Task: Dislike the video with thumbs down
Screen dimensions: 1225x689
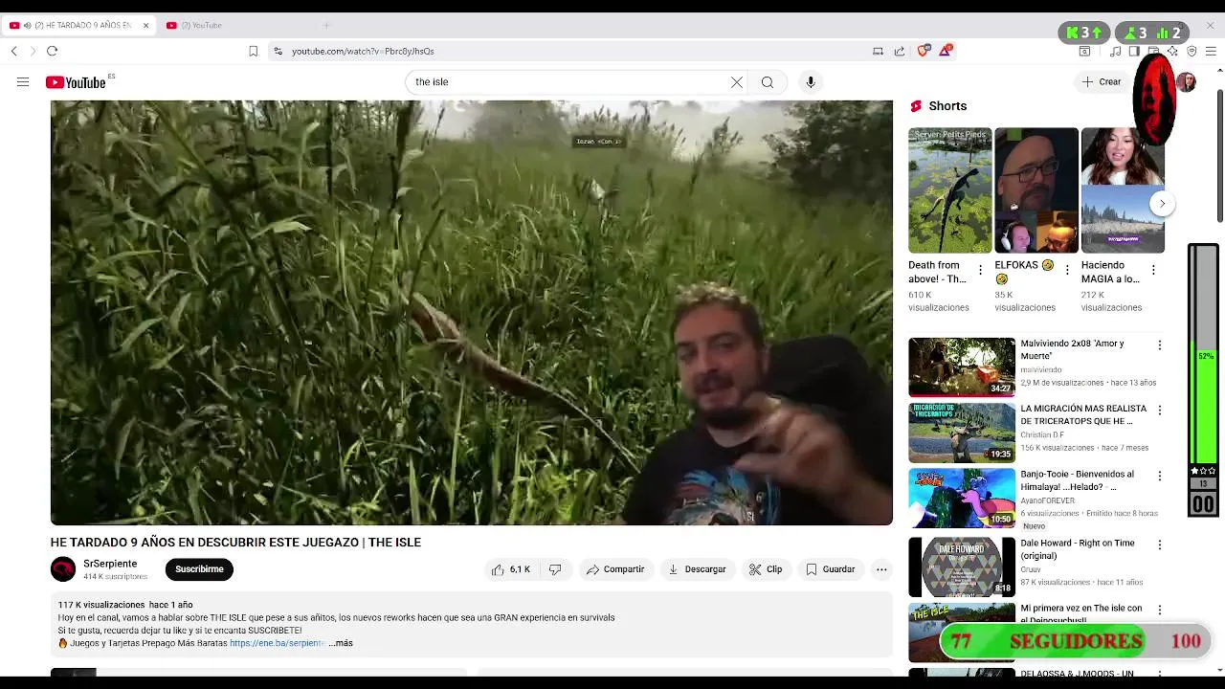Action: click(555, 569)
